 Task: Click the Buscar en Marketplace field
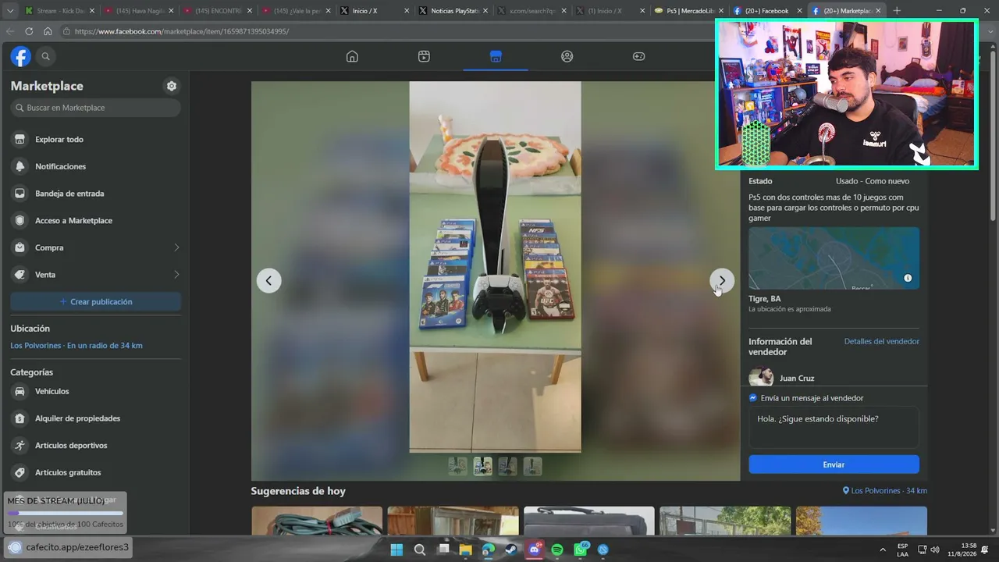[95, 108]
